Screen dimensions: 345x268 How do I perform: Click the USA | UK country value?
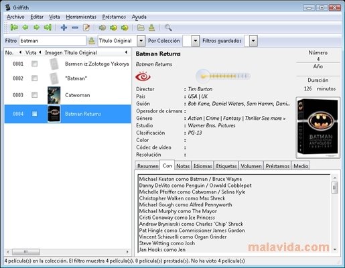(x=198, y=96)
